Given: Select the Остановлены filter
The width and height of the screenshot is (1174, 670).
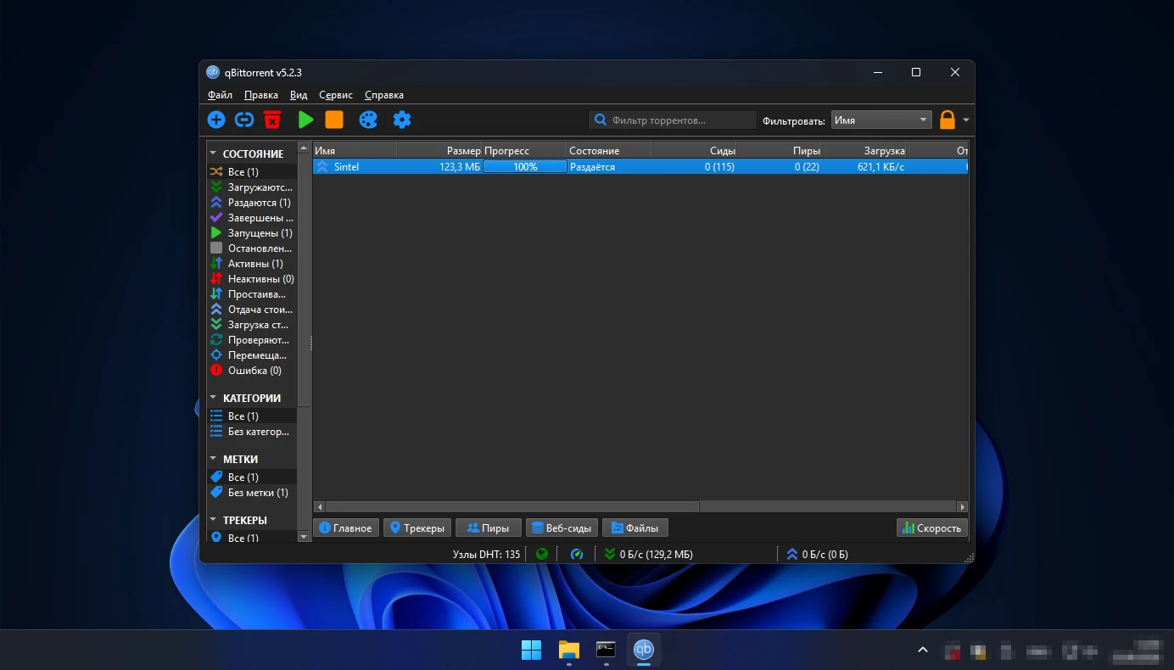Looking at the screenshot, I should click(x=252, y=248).
